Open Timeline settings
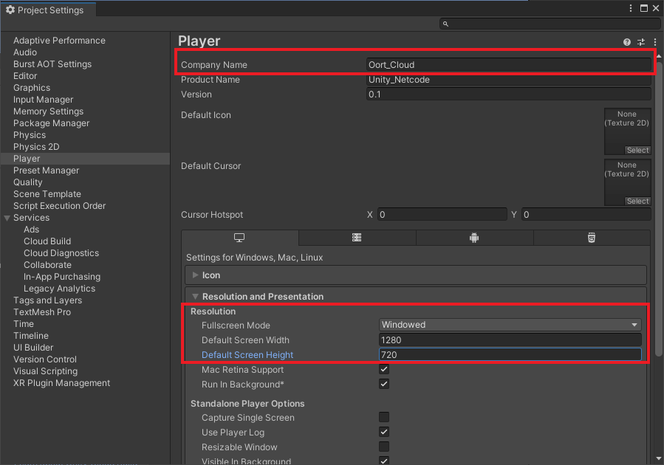The width and height of the screenshot is (664, 465). (31, 336)
